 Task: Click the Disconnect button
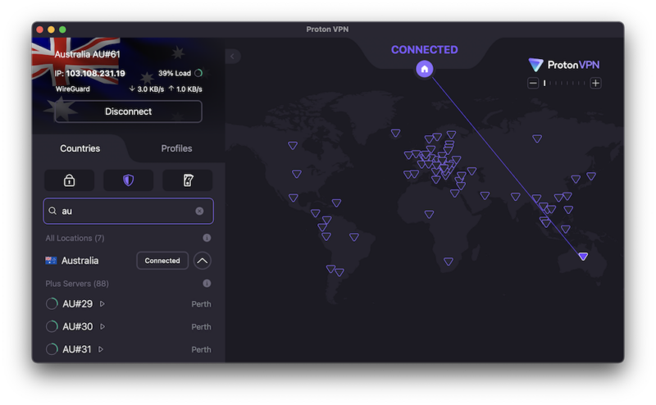tap(129, 111)
